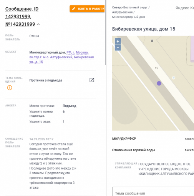Click house number 15 label on map

[x=156, y=68]
